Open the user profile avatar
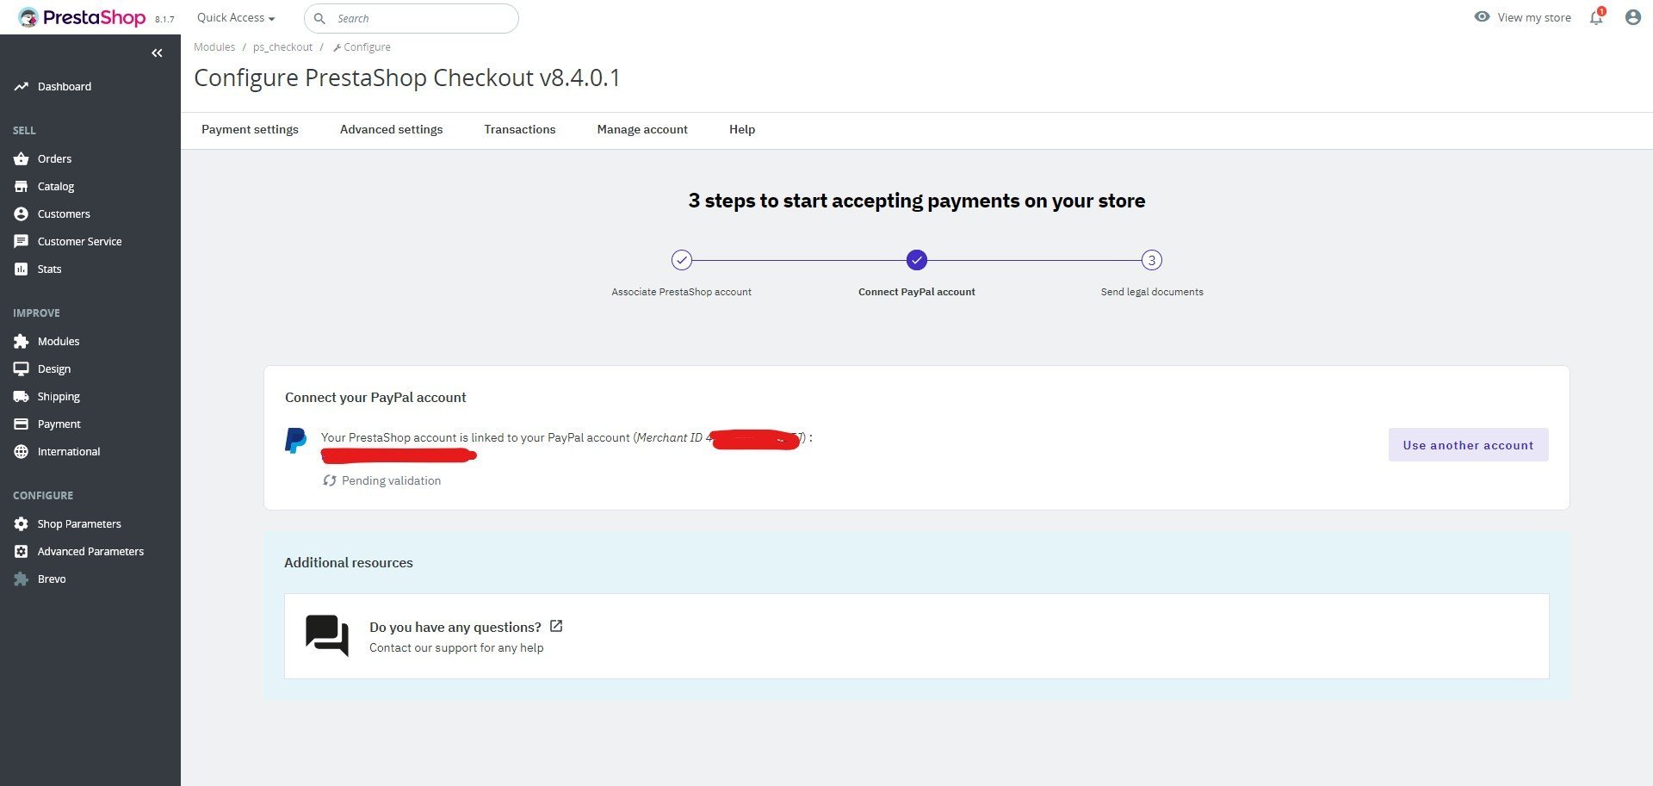The width and height of the screenshot is (1653, 786). [1633, 17]
